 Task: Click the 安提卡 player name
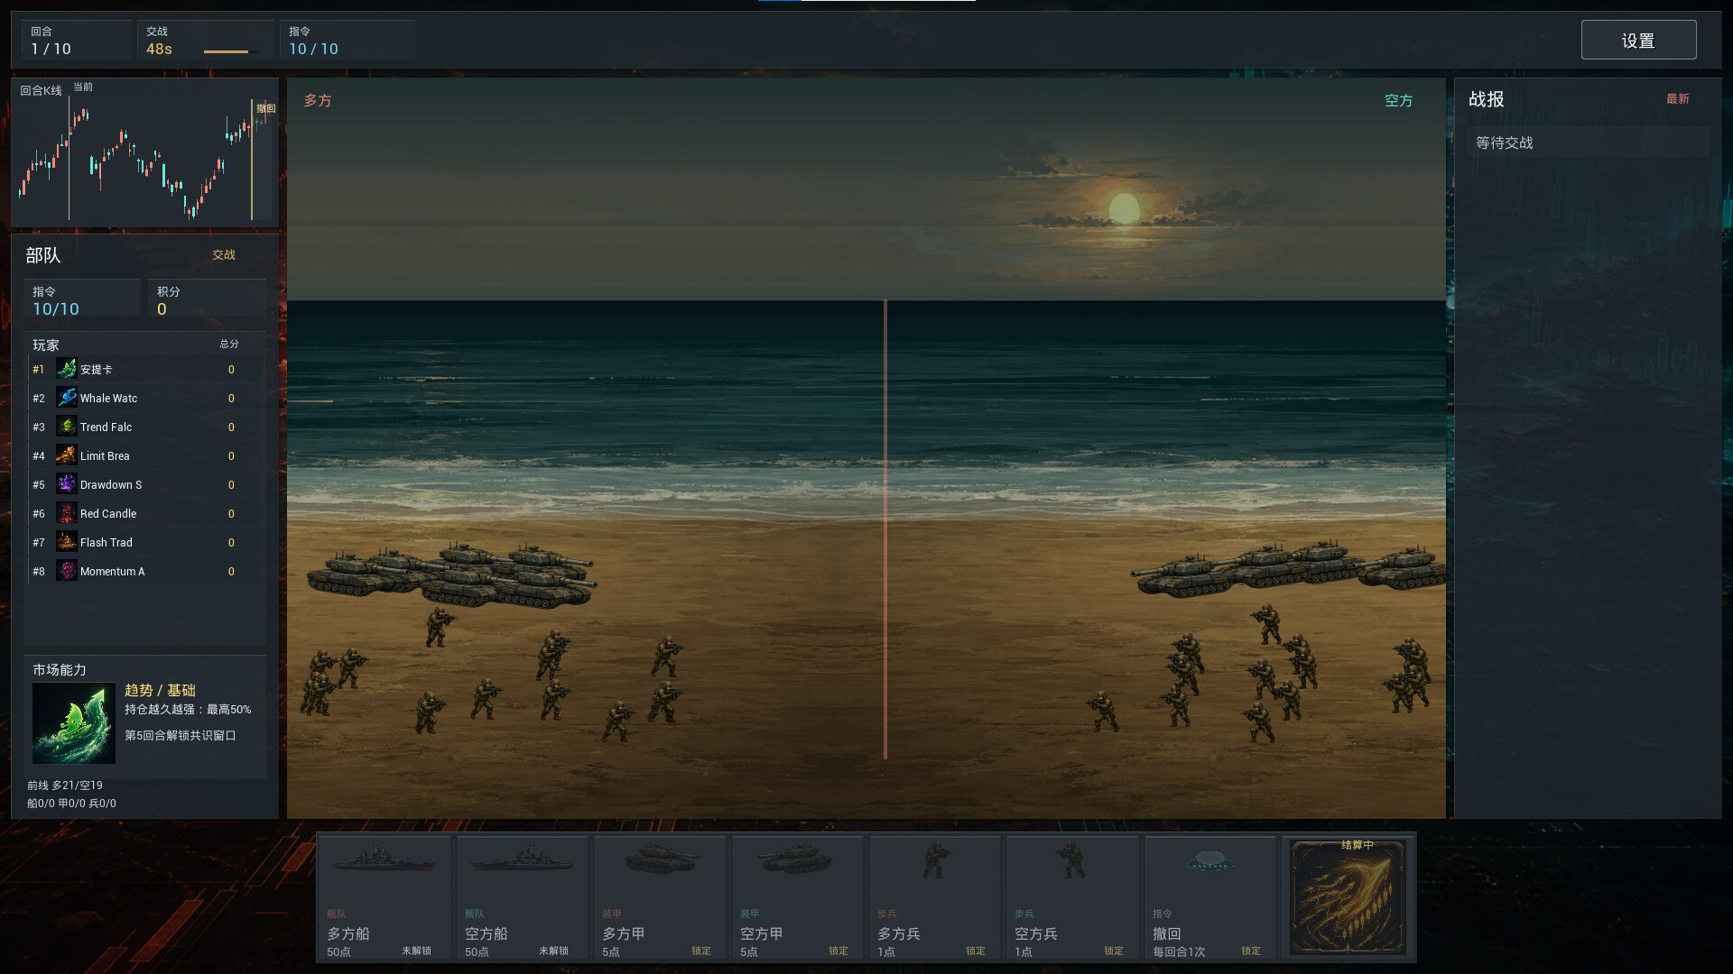(x=97, y=369)
